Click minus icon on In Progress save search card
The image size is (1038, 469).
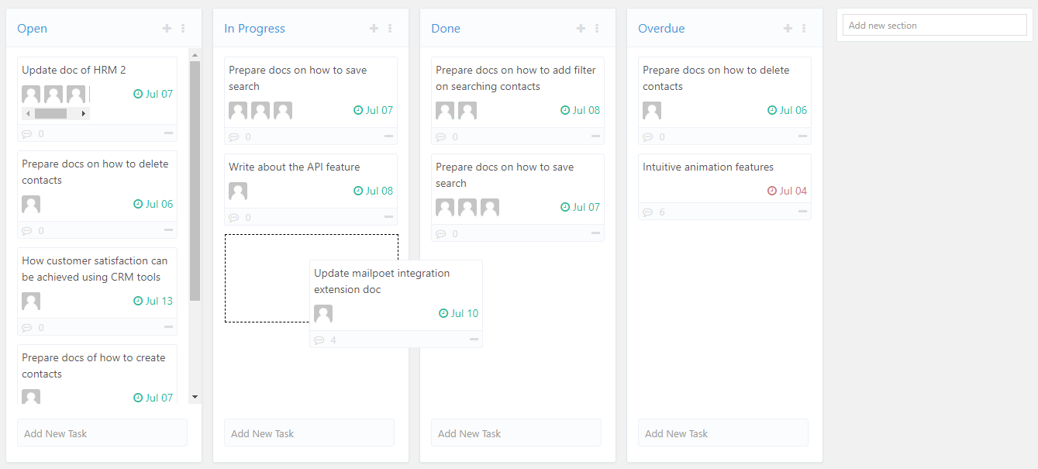[x=388, y=136]
